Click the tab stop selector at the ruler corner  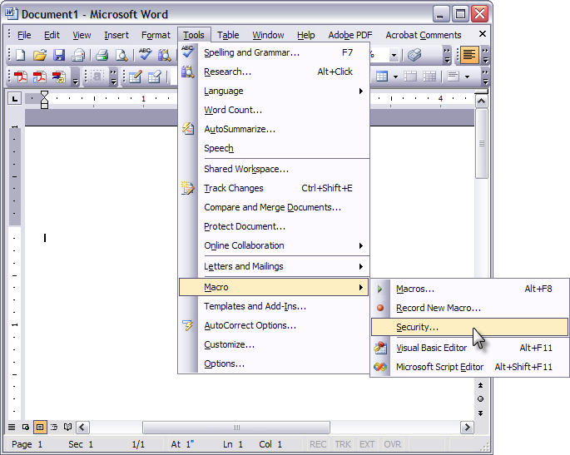tap(15, 98)
